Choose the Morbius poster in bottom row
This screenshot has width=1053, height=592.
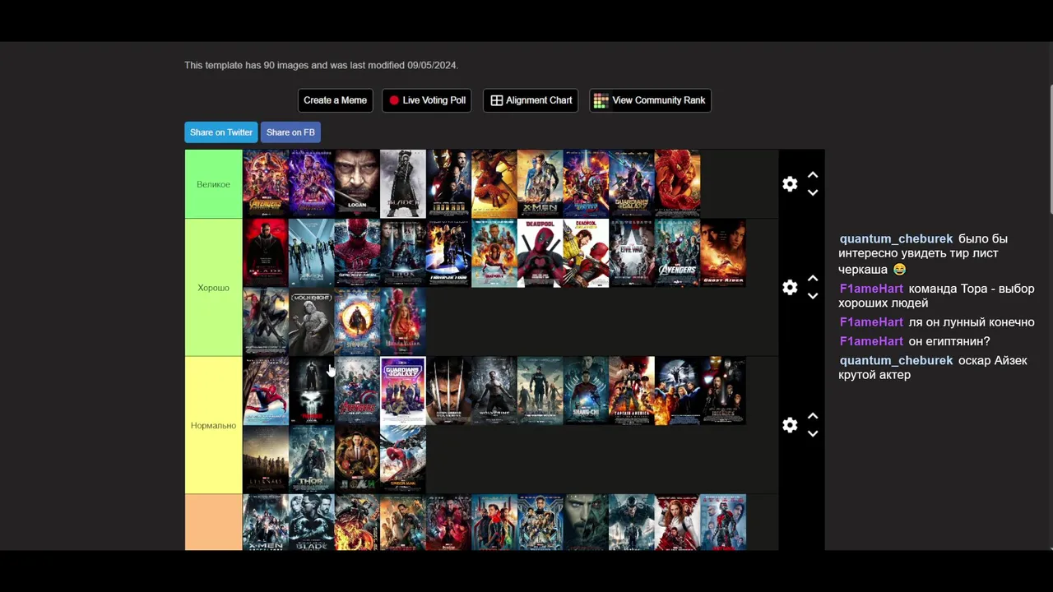tap(586, 522)
